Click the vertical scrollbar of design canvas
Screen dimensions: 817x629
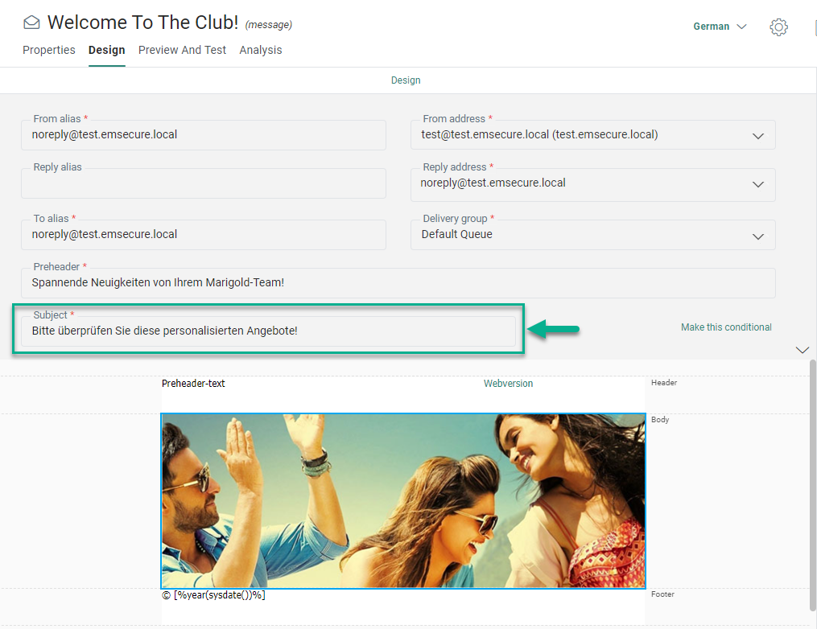(813, 484)
